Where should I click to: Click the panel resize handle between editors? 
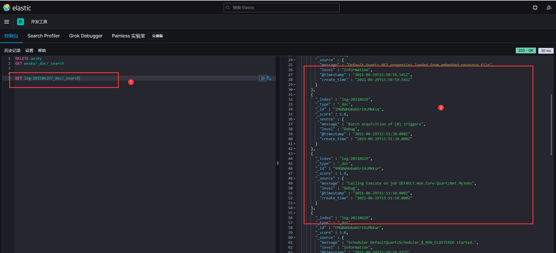tap(278, 163)
